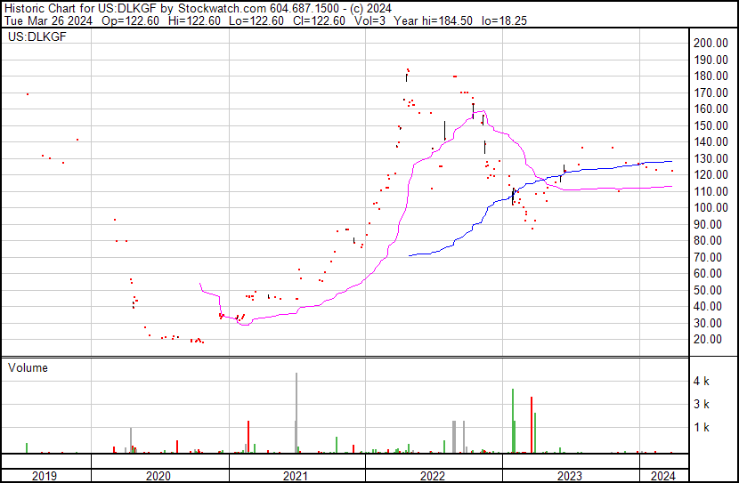739x483 pixels.
Task: Click the 170.00 price axis label
Action: [x=711, y=93]
